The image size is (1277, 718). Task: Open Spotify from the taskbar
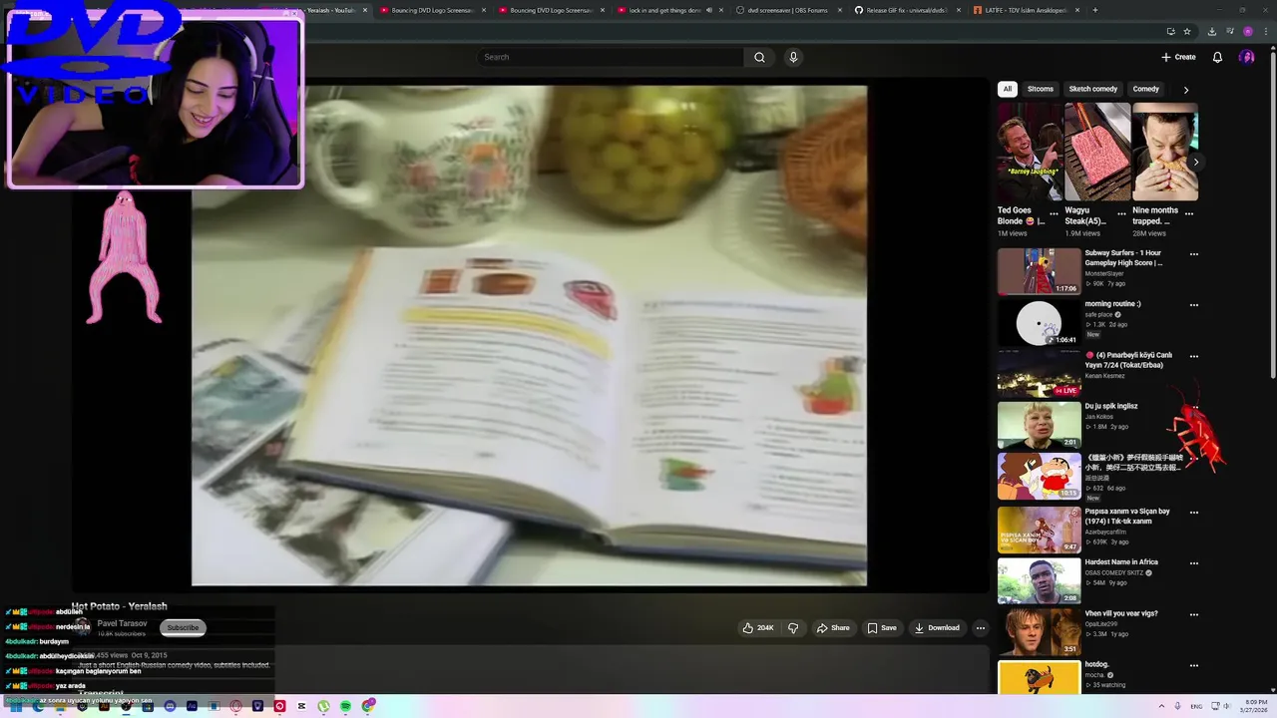pyautogui.click(x=345, y=706)
